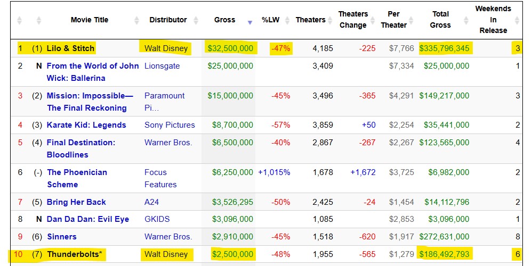Click the Theaters column header text

[310, 20]
